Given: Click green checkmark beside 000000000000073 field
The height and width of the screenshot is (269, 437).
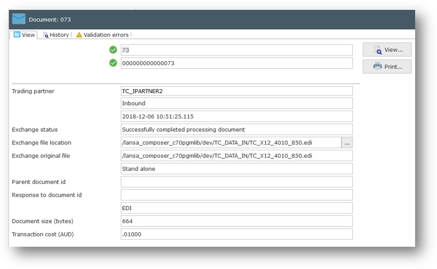Looking at the screenshot, I should coord(113,63).
